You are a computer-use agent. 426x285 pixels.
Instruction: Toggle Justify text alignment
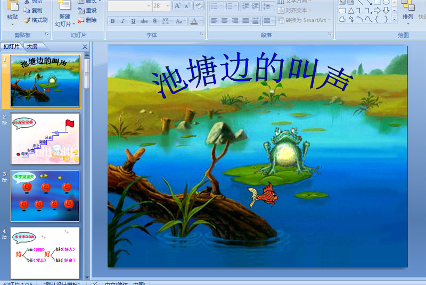point(245,21)
